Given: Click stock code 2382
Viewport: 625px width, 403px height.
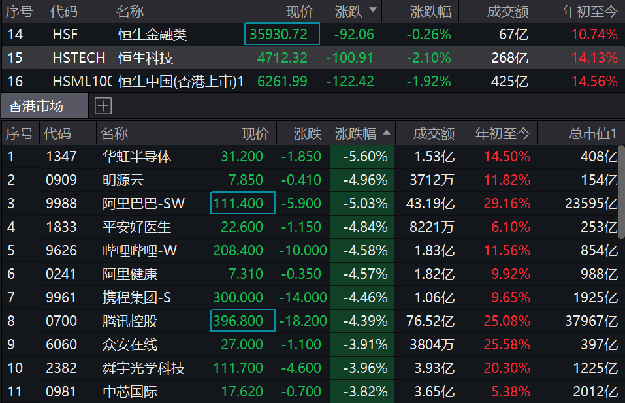Looking at the screenshot, I should 61,368.
